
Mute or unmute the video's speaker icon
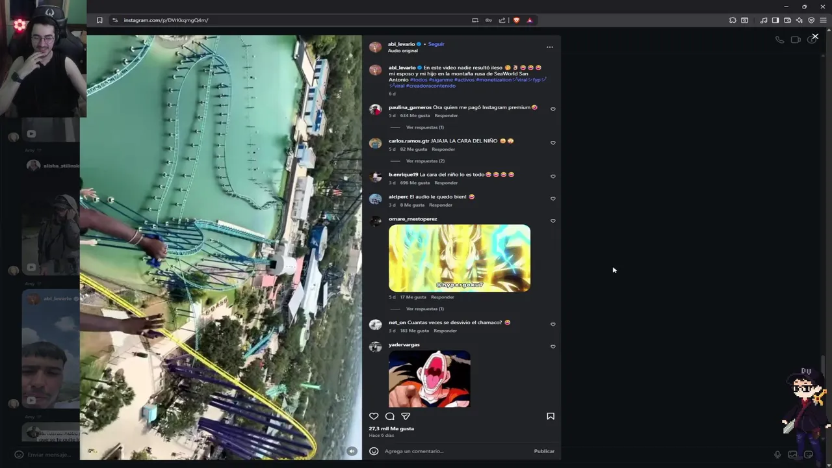pyautogui.click(x=352, y=451)
